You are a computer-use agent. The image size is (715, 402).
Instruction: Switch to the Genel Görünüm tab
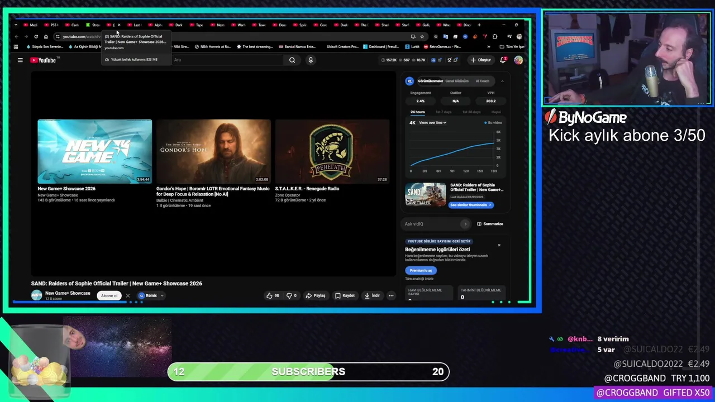coord(457,81)
